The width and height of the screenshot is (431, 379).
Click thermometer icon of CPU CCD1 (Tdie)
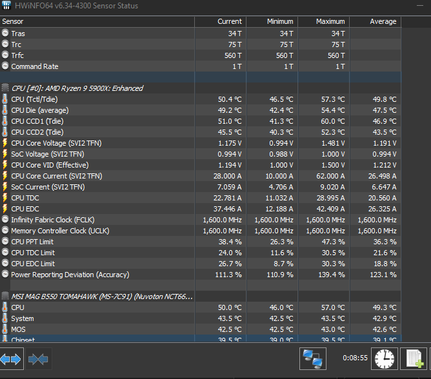pos(5,121)
